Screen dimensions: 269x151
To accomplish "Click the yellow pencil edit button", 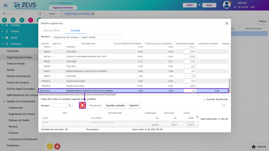I will point(50,146).
